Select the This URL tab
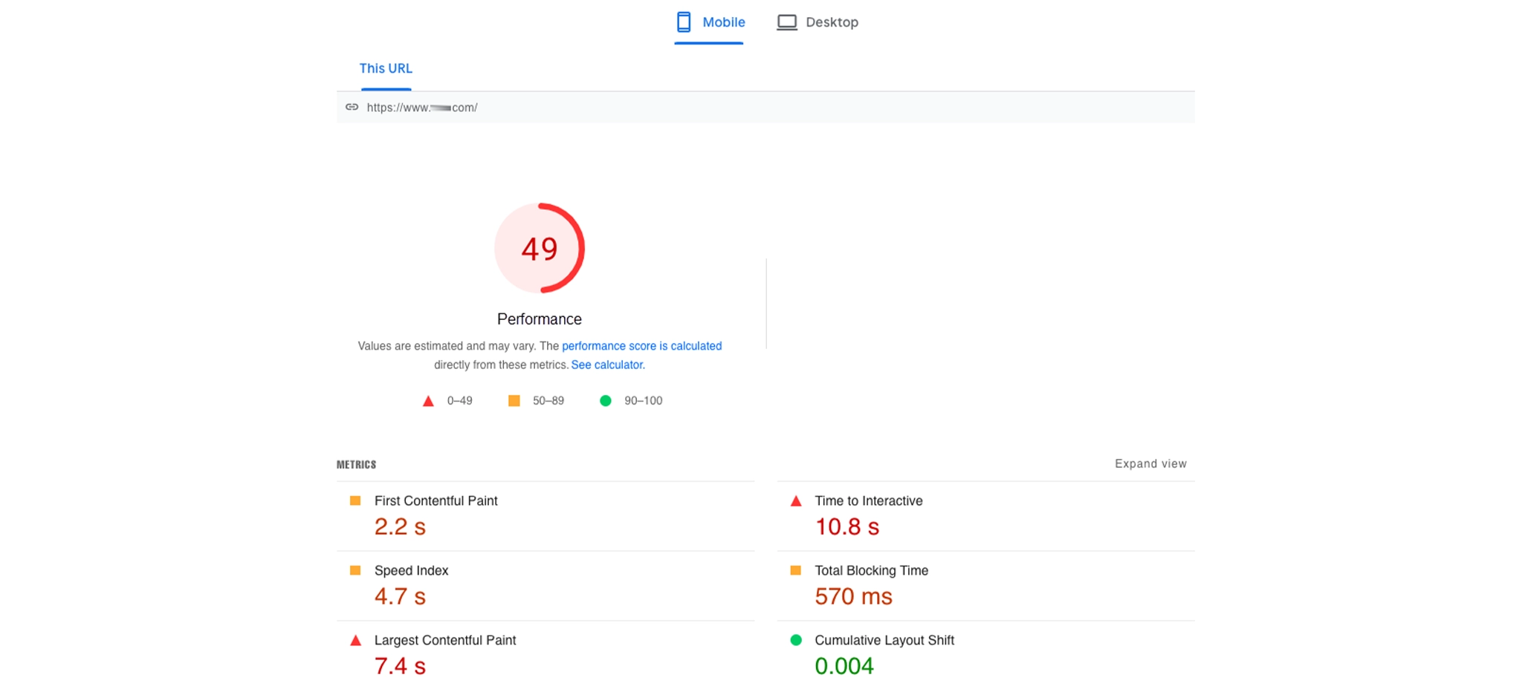This screenshot has height=689, width=1534. point(386,68)
